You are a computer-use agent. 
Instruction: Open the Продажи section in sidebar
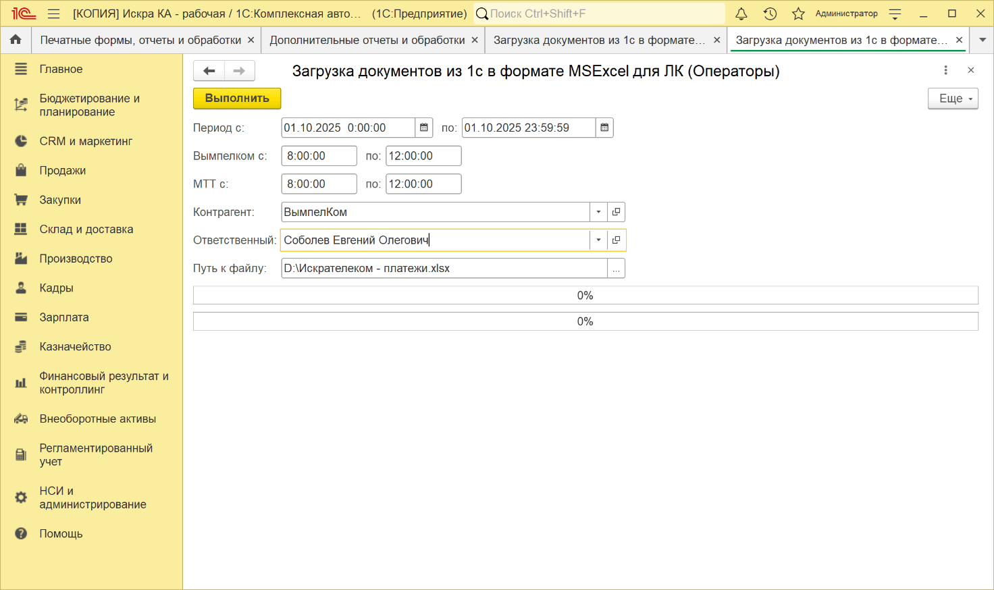click(x=62, y=170)
